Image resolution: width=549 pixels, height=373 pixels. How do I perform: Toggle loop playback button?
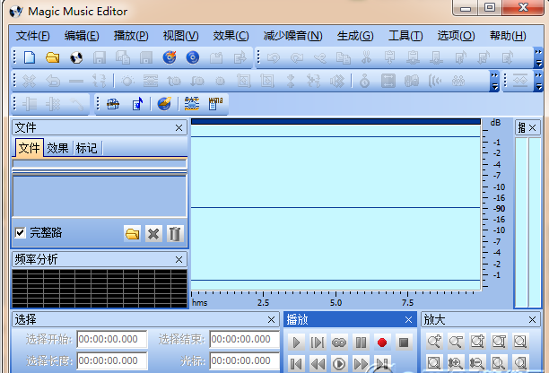click(339, 343)
